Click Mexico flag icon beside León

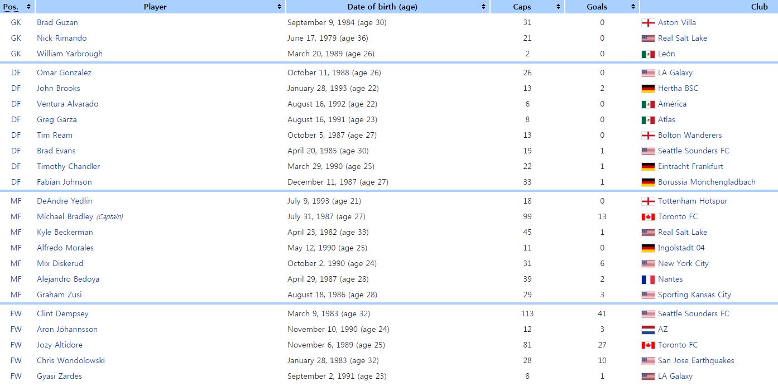(x=648, y=54)
